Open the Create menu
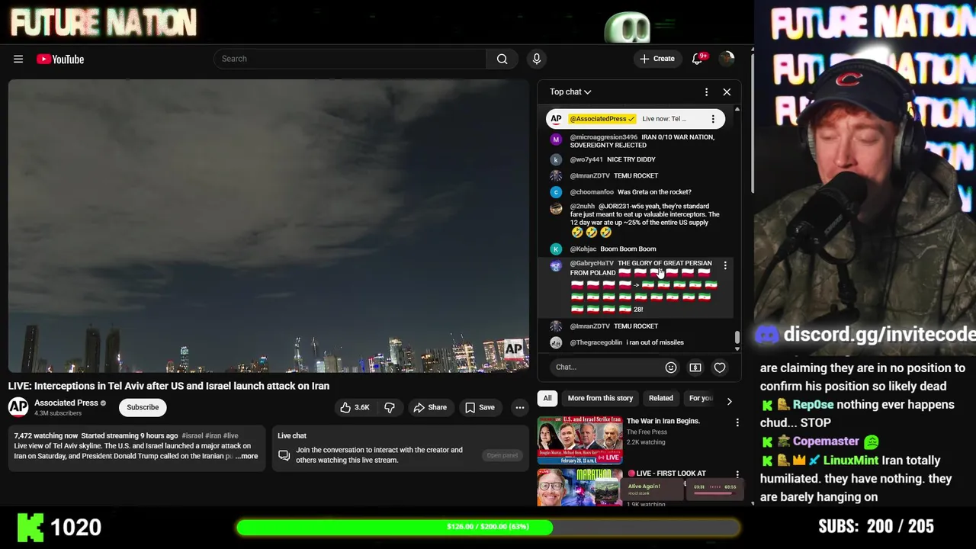Image resolution: width=976 pixels, height=549 pixels. [x=657, y=59]
